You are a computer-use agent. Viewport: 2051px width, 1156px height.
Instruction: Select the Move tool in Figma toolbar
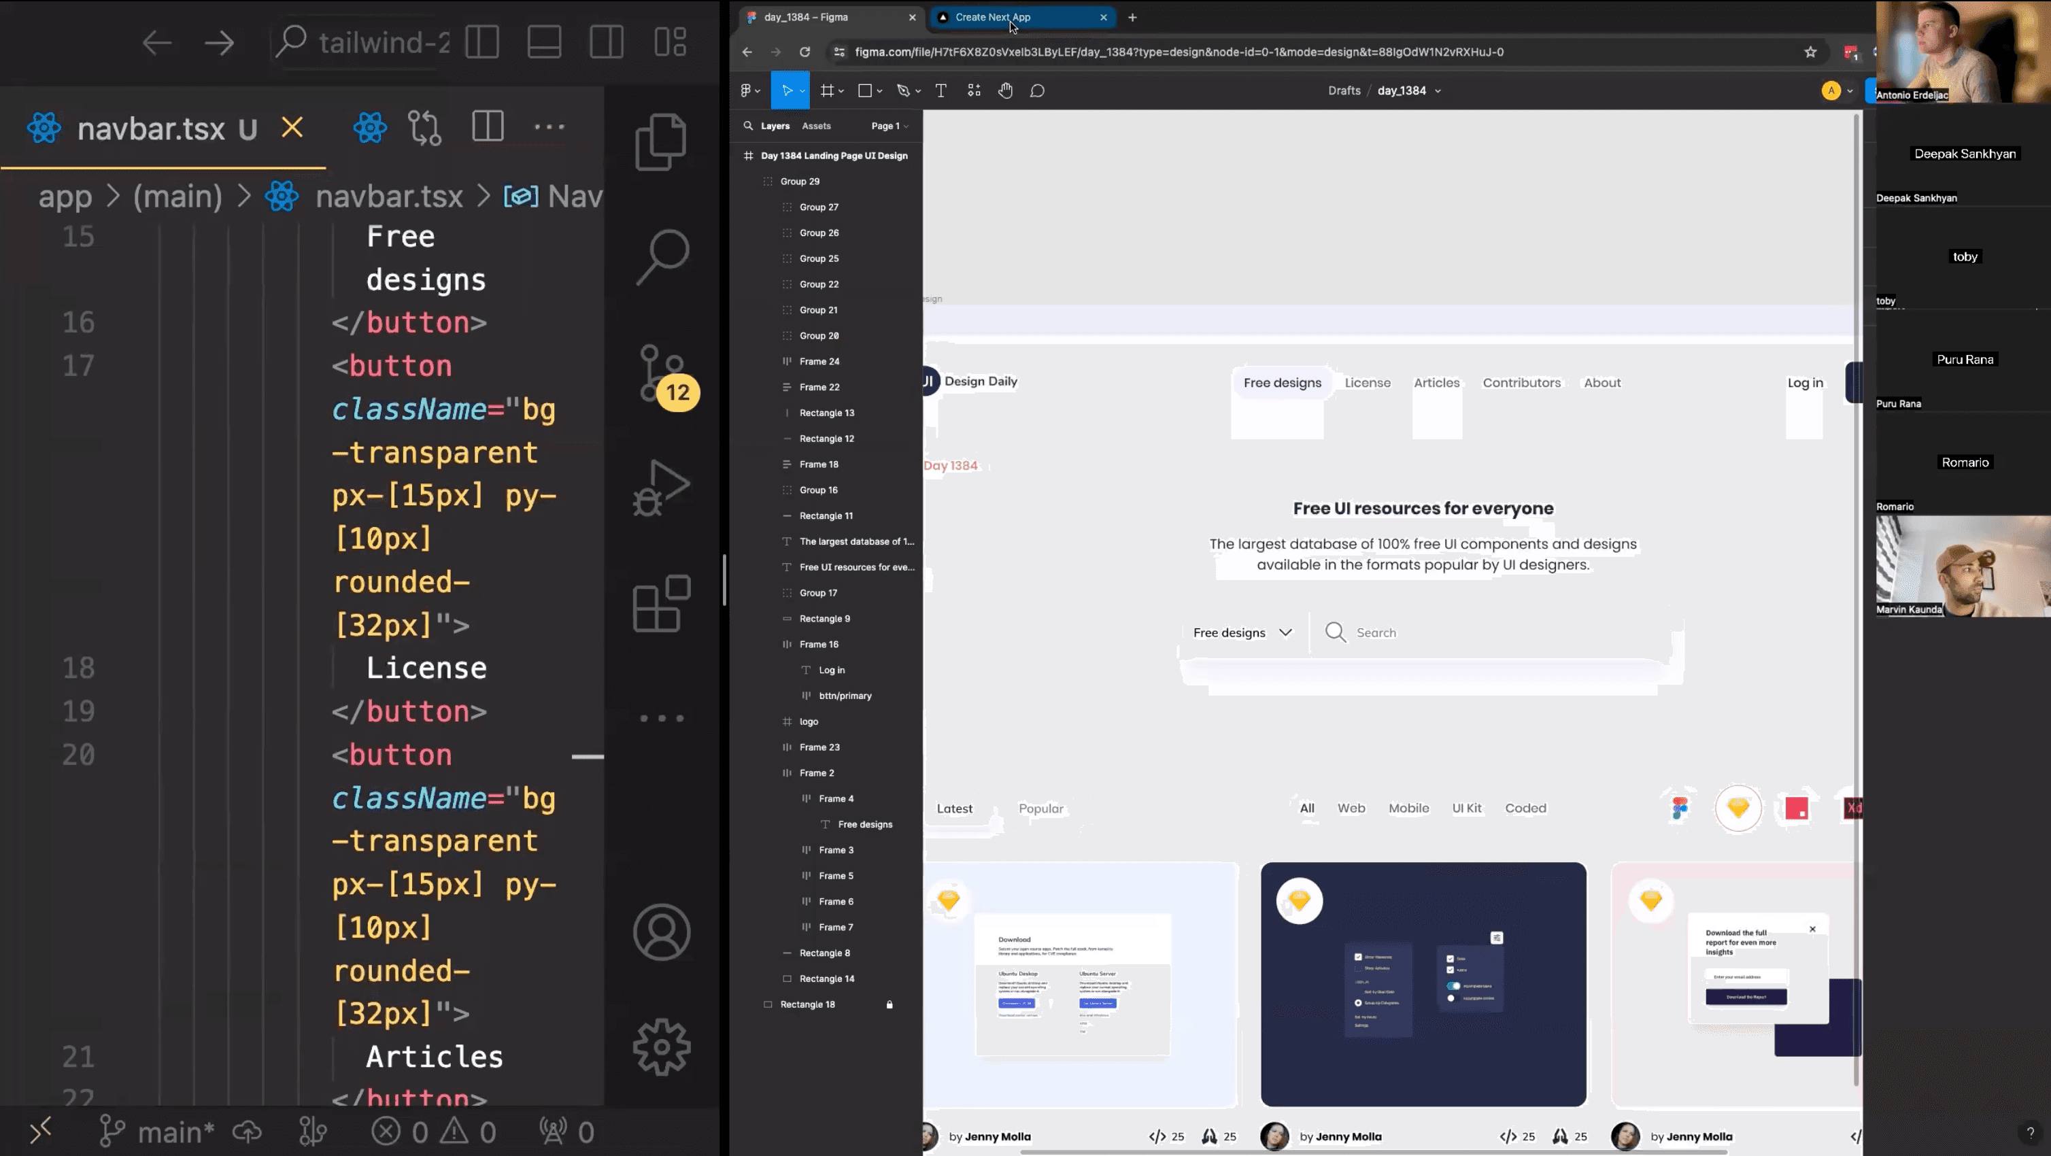point(786,90)
